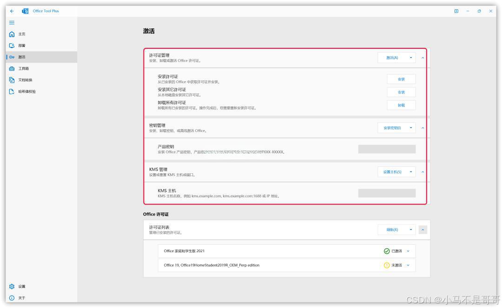Open the 文档转换 document conversion page
502x308 pixels.
pyautogui.click(x=42, y=80)
